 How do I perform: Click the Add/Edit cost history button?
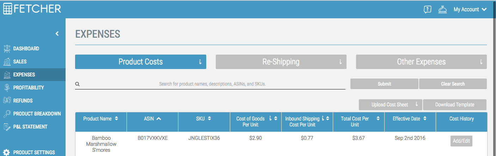[461, 141]
